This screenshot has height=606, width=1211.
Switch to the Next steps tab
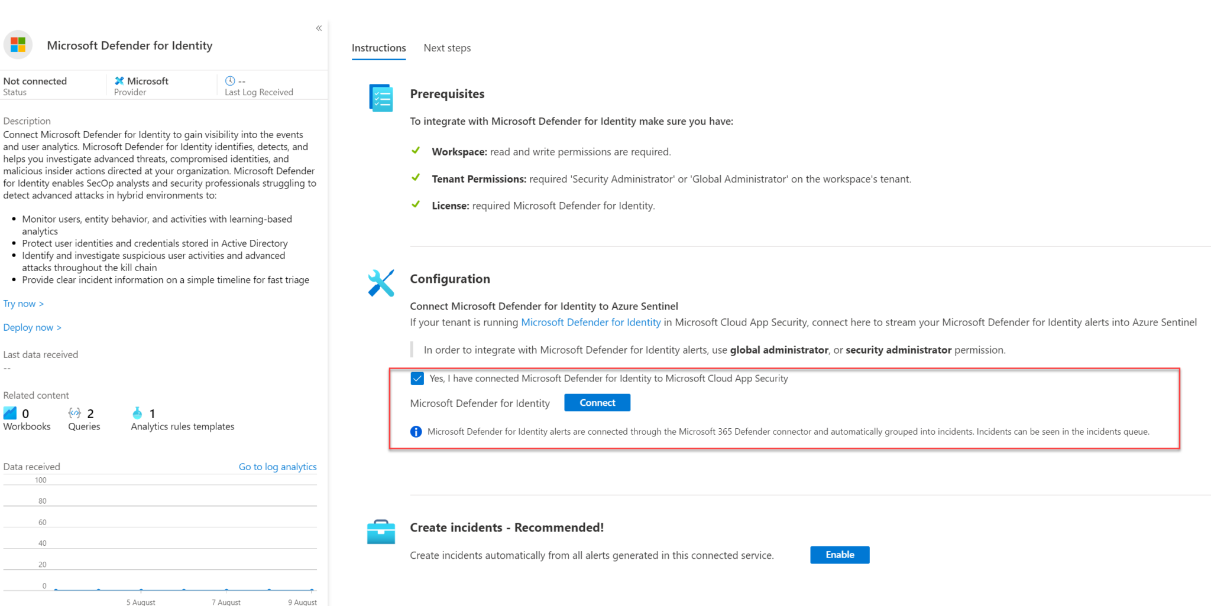[x=447, y=48]
